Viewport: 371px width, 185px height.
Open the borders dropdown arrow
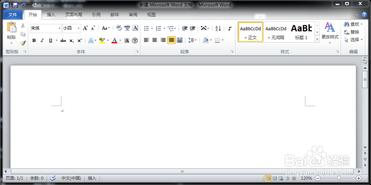click(x=223, y=40)
